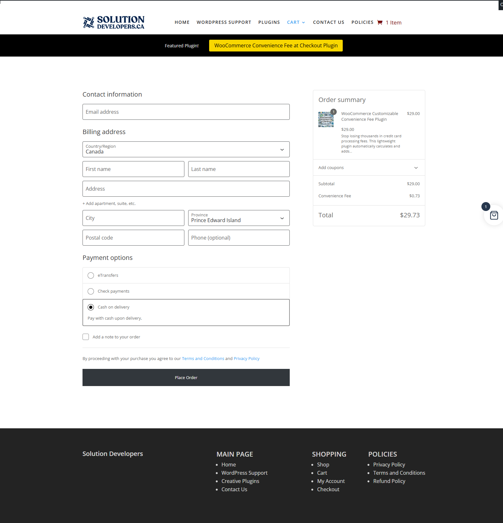The image size is (503, 523).
Task: Click the Solution Developers footer heading
Action: pos(113,454)
